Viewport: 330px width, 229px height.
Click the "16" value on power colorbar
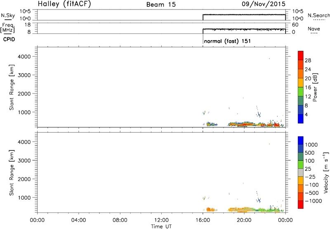308,88
